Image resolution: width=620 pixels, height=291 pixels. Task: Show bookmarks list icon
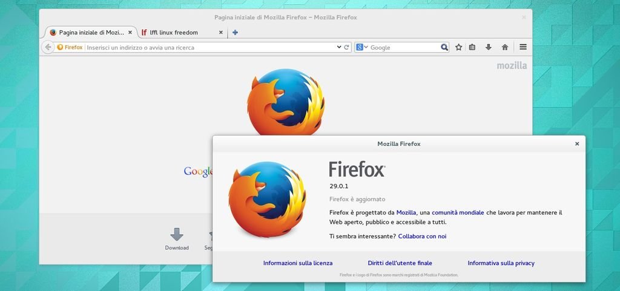[x=472, y=47]
